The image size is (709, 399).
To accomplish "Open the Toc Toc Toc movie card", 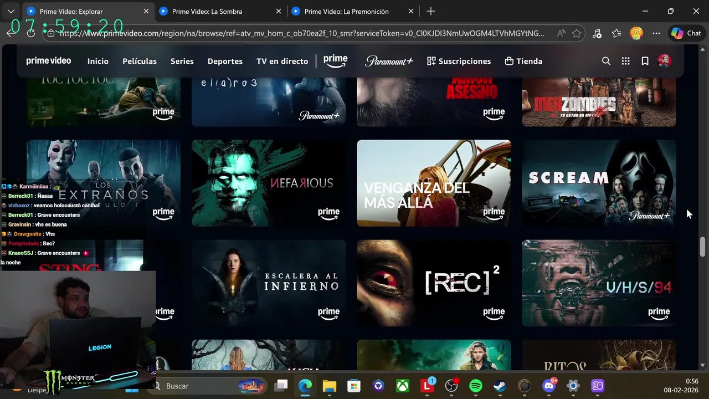I will [x=104, y=102].
